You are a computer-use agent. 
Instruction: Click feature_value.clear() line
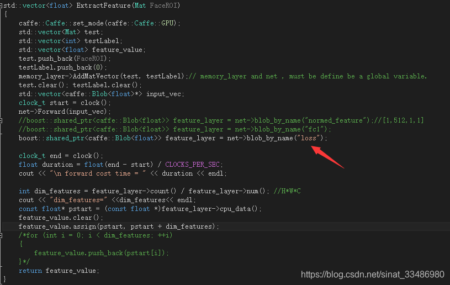pos(61,218)
